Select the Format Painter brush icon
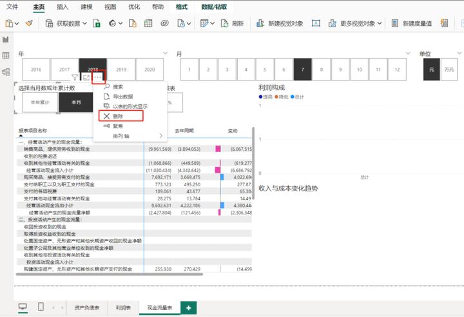Image resolution: width=464 pixels, height=317 pixels. 29,23
